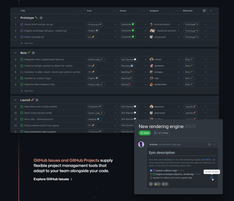
Task: Open the Assignee column options ellipsis
Action: [x=177, y=11]
